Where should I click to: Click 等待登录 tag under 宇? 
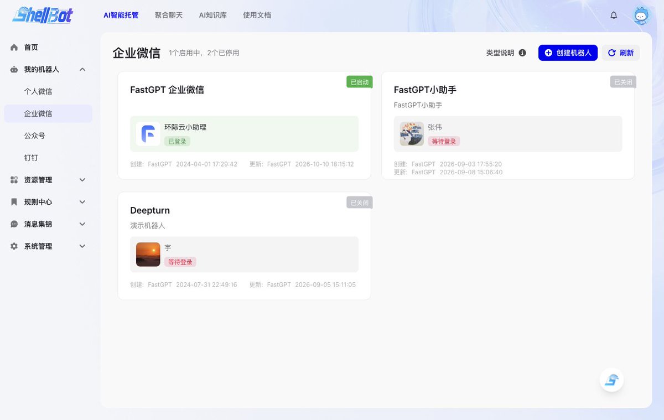coord(180,262)
